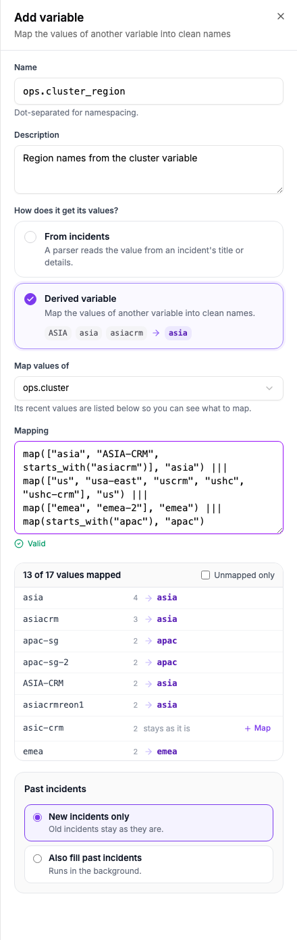
Task: Click the arrow icon in the derived example
Action: (x=156, y=333)
